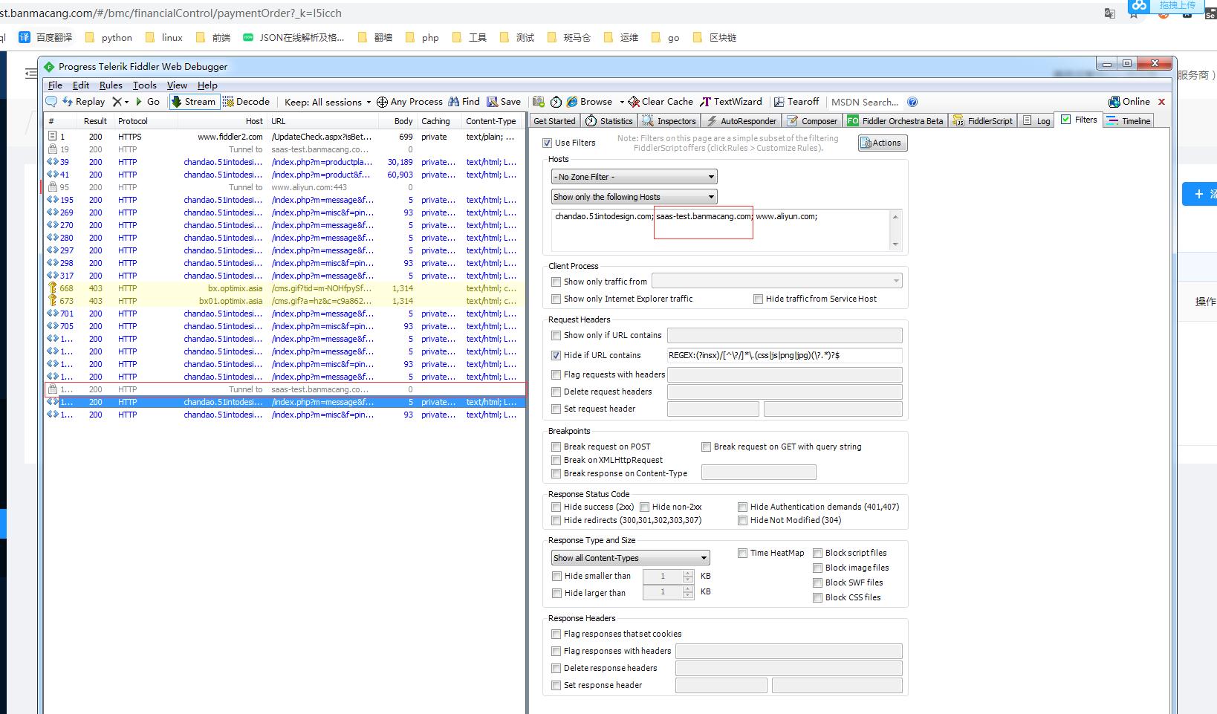Open the Log tab
The height and width of the screenshot is (714, 1217).
(x=1036, y=121)
